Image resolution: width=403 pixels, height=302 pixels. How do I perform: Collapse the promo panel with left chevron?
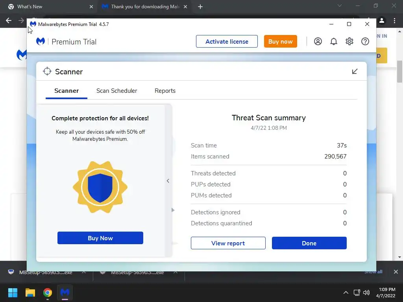tap(168, 181)
